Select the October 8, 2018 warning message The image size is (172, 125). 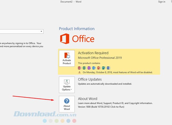click(x=118, y=72)
